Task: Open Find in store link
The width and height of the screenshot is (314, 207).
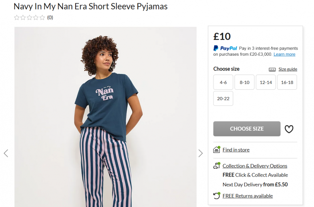Action: (236, 150)
